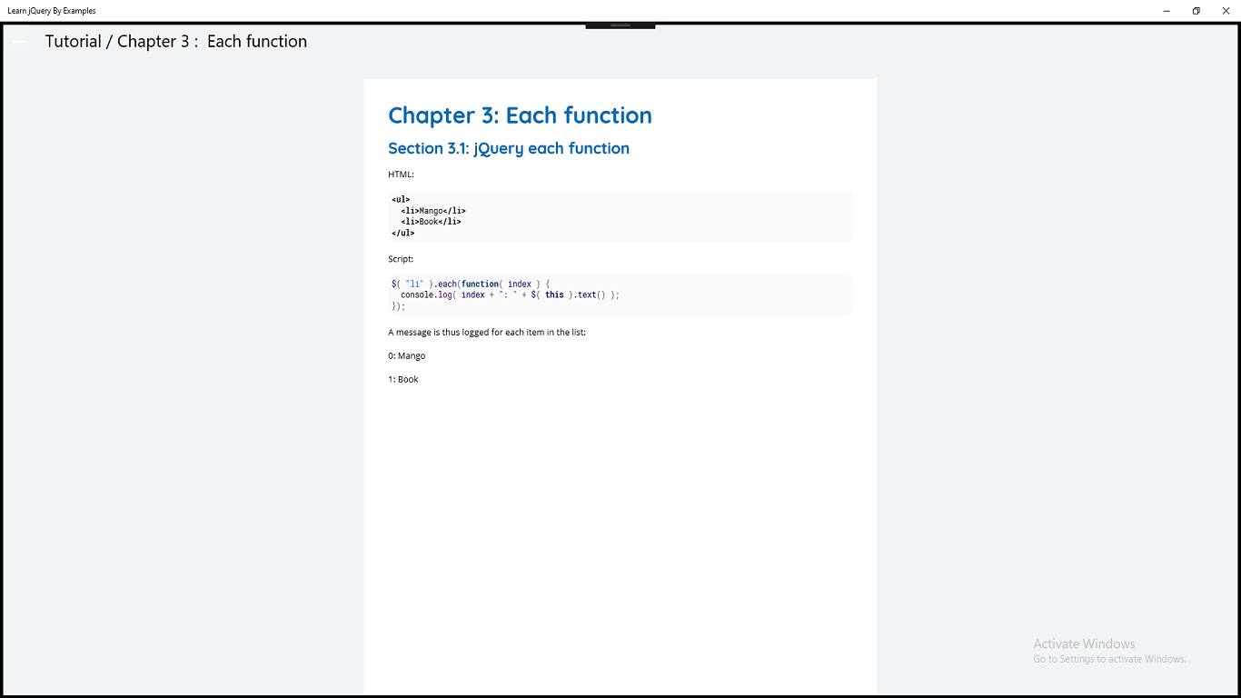Click the '<li>Mango</li>' code line
Image resolution: width=1241 pixels, height=698 pixels.
click(433, 211)
